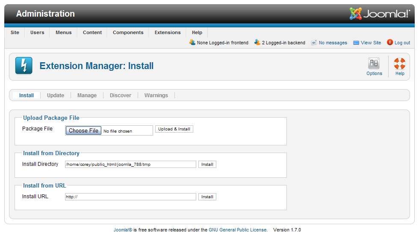This screenshot has height=237, width=419.
Task: Focus the Install URL text field
Action: point(130,197)
